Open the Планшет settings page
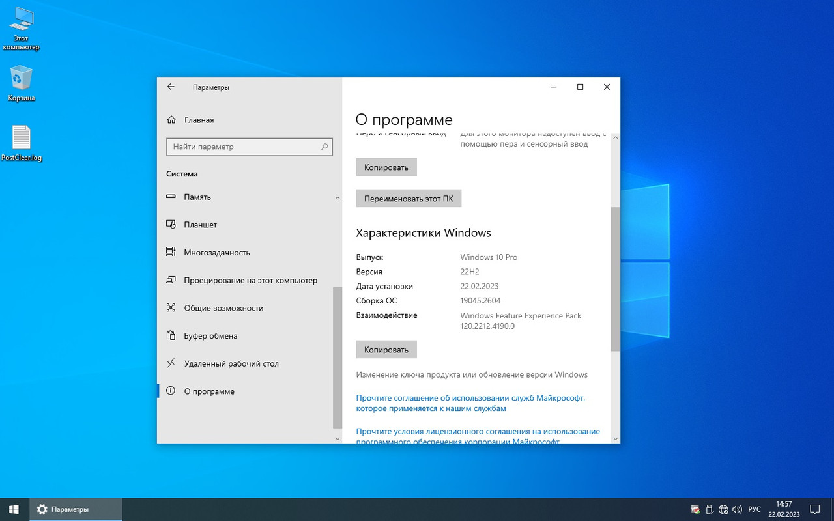 (x=250, y=225)
